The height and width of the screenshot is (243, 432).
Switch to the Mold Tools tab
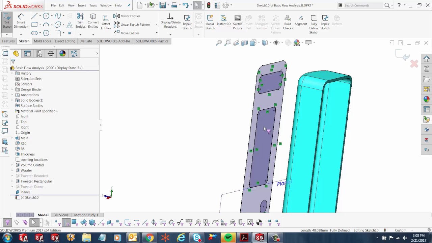[42, 41]
